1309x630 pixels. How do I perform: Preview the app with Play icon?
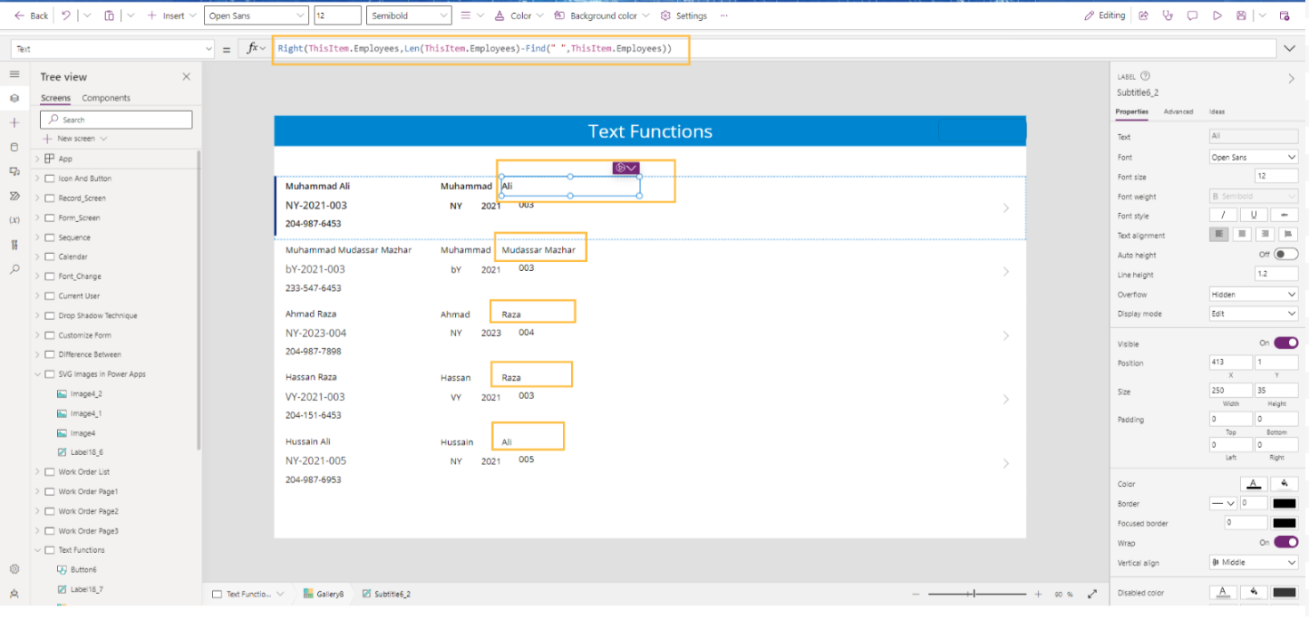(1217, 15)
